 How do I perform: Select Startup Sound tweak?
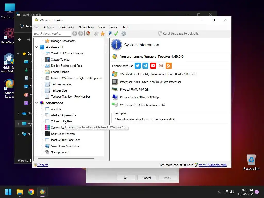(60, 152)
